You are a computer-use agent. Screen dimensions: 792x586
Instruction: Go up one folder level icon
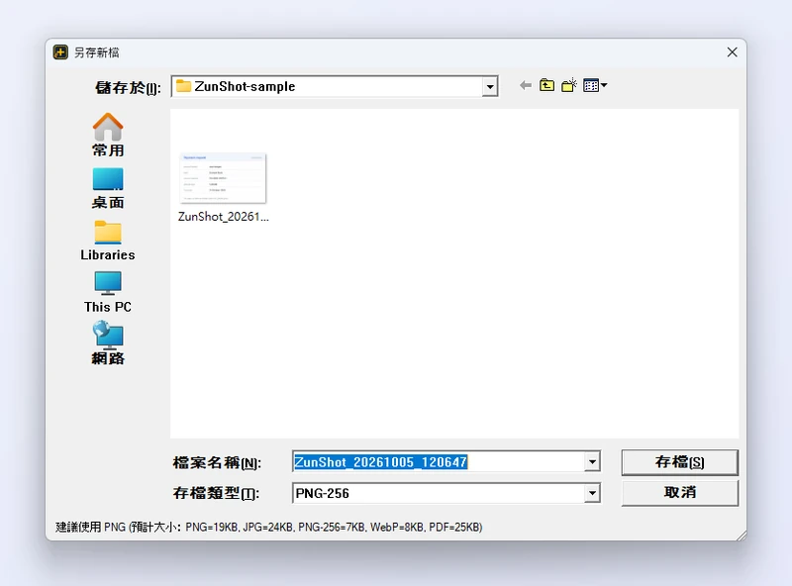pos(546,85)
